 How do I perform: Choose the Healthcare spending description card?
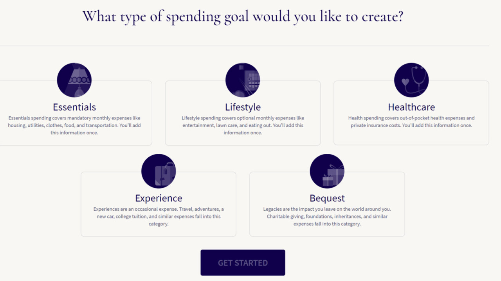tap(411, 113)
